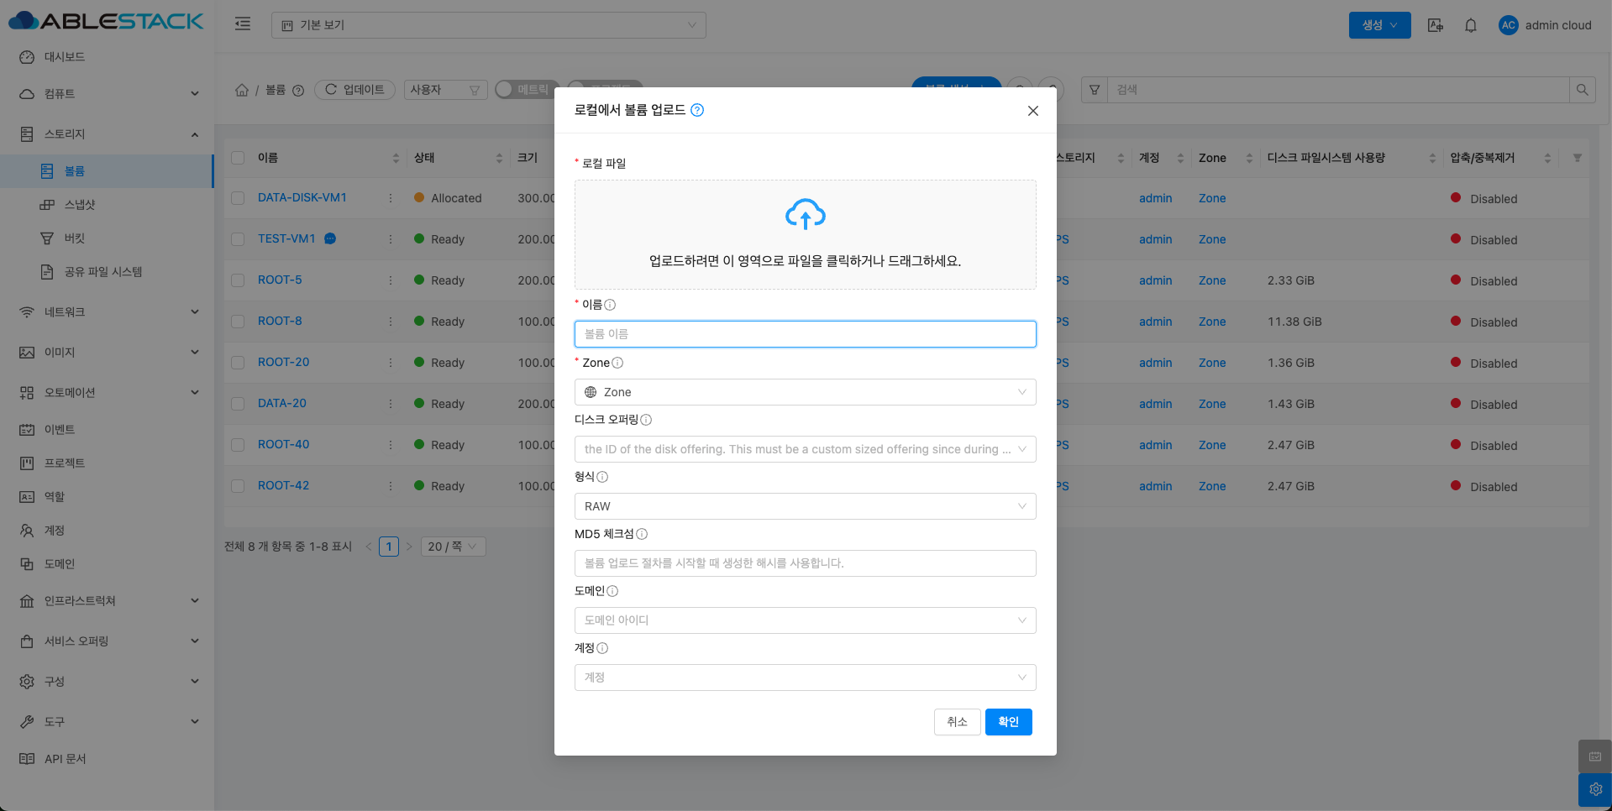This screenshot has height=811, width=1612.
Task: Go to pagination page 1
Action: click(x=388, y=547)
